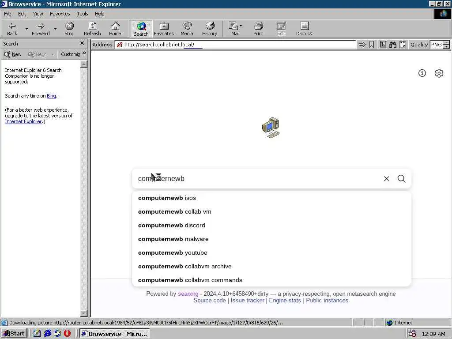
Task: Click the Search pane scrollbar down arrow
Action: pyautogui.click(x=84, y=313)
